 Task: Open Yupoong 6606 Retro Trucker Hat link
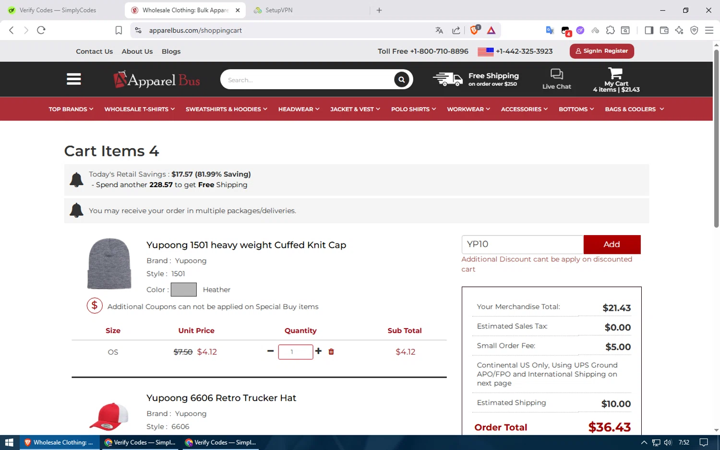(x=221, y=398)
